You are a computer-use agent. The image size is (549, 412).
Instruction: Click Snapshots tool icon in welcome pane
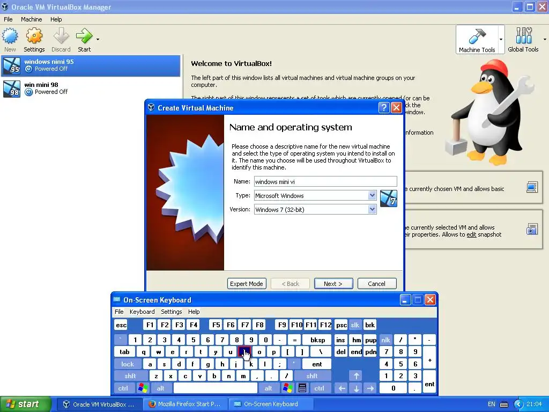pos(532,229)
